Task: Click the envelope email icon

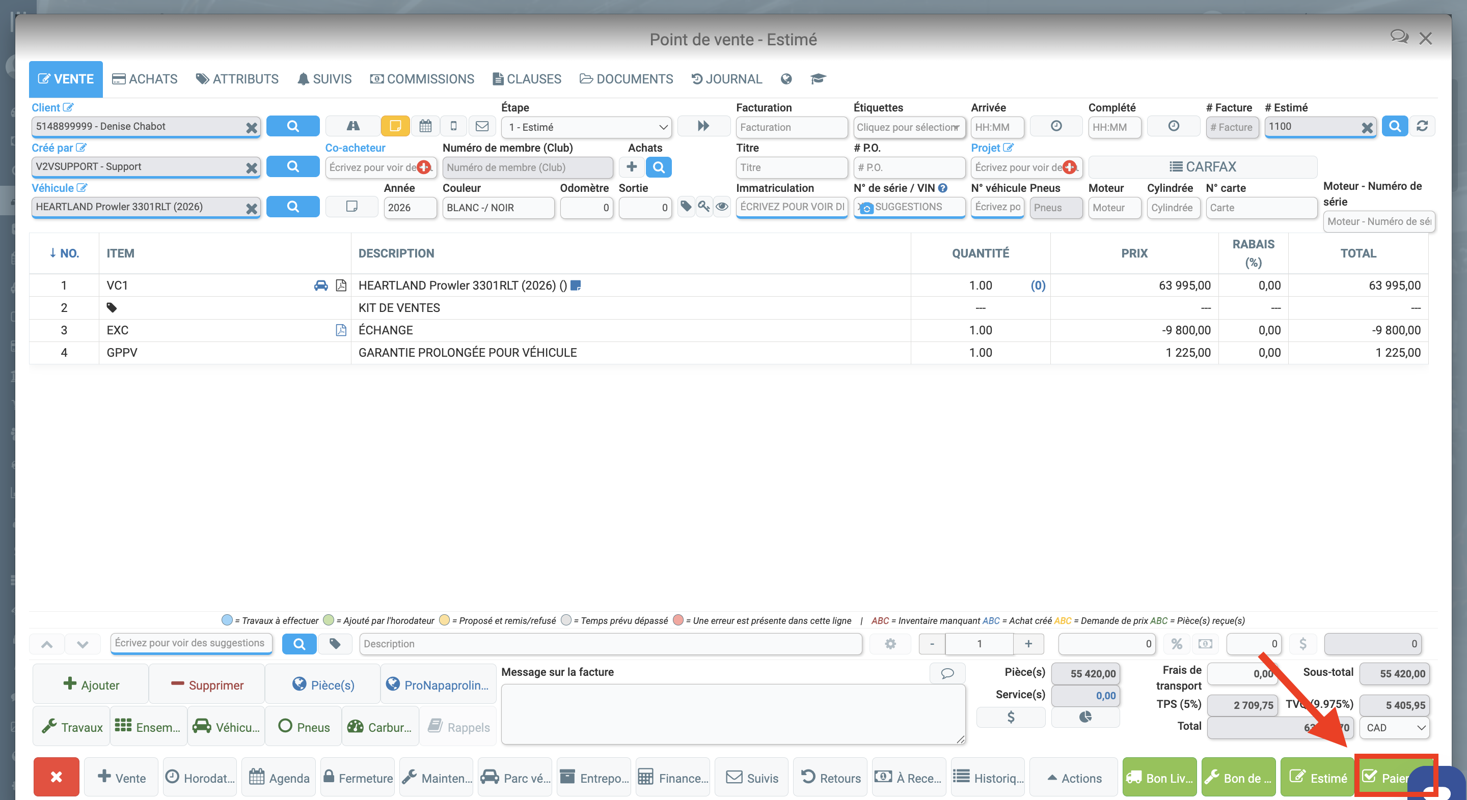Action: click(x=482, y=126)
